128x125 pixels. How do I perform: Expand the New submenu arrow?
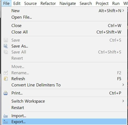pyautogui.click(x=123, y=11)
